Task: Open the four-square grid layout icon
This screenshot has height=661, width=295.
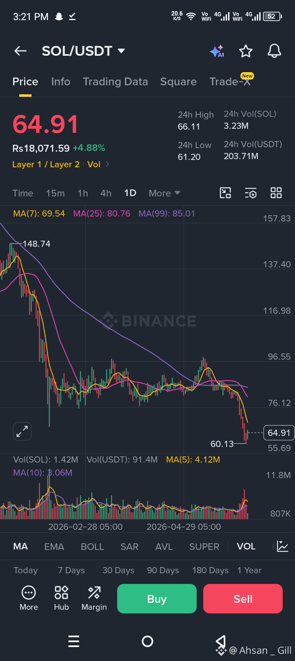Action: tap(276, 193)
